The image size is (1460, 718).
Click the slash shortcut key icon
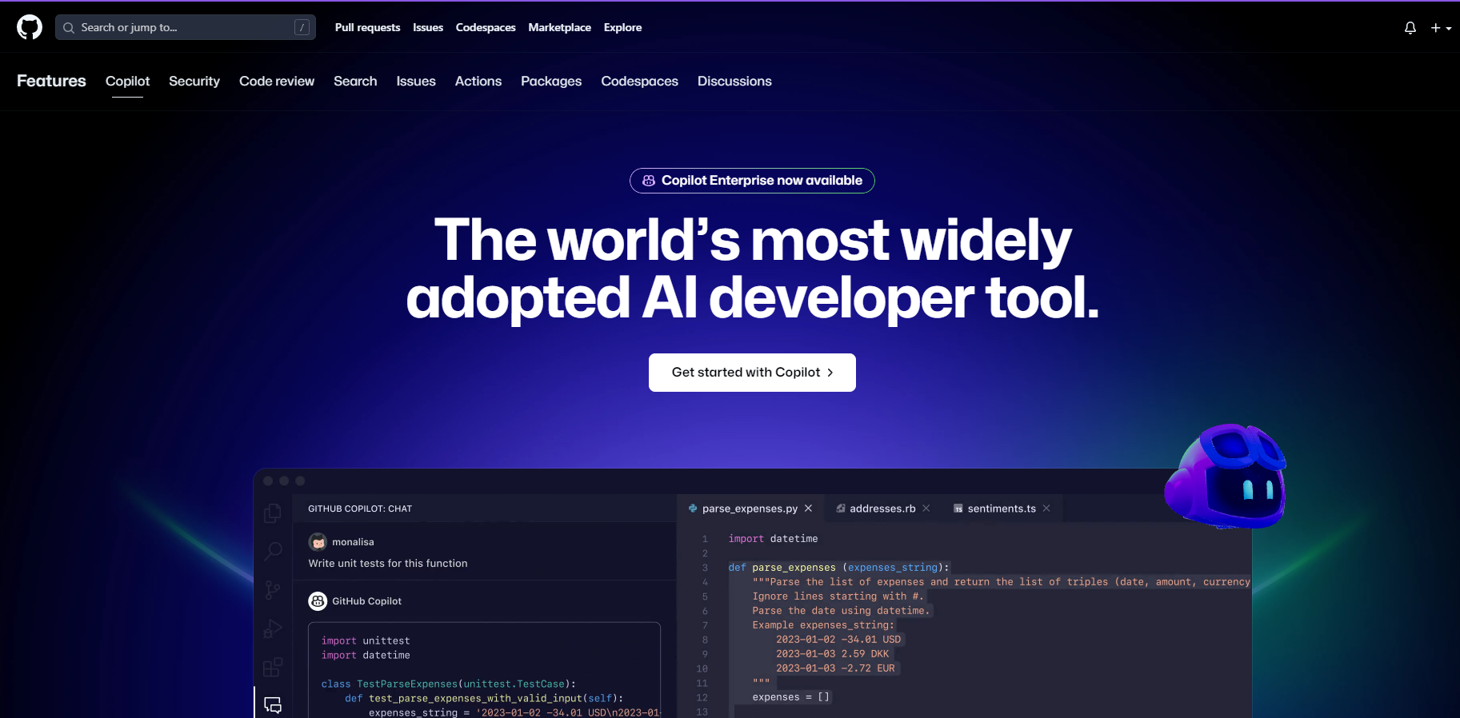[x=302, y=27]
